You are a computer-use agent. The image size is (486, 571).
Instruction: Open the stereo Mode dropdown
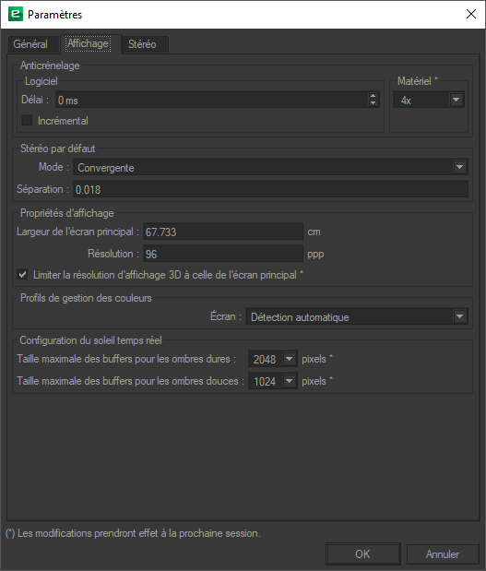270,167
